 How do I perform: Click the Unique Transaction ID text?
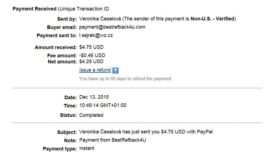click(83, 9)
